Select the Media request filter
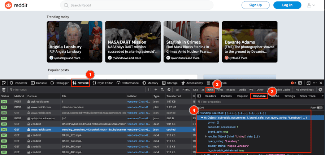The width and height of the screenshot is (325, 155). 242,90
